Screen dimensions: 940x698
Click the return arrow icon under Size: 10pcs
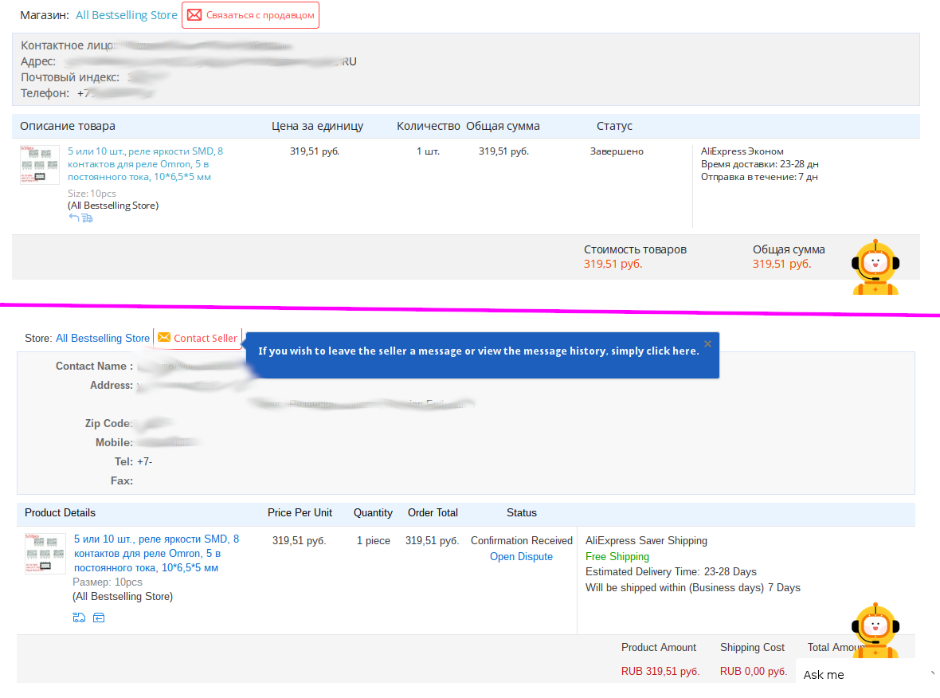(74, 218)
